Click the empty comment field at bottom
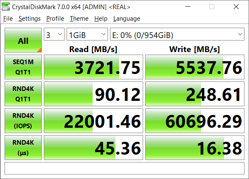This screenshot has width=249, height=179. coord(124,168)
